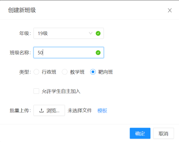Open the 模板 template link
The image size is (179, 142).
coord(102,110)
